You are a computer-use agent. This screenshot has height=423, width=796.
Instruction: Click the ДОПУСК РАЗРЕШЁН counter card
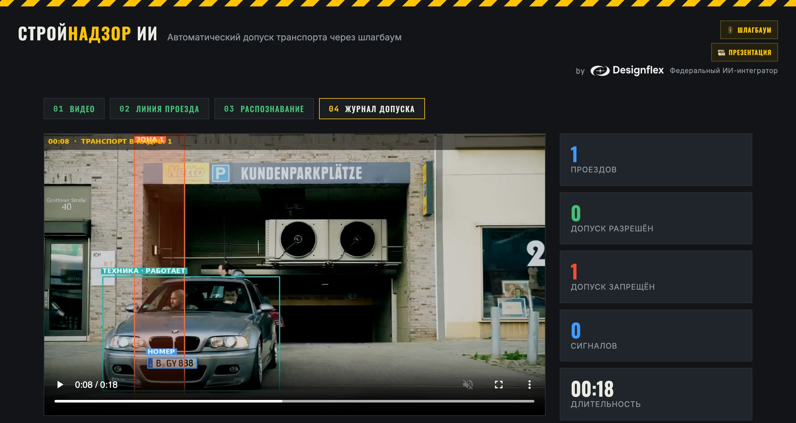656,218
